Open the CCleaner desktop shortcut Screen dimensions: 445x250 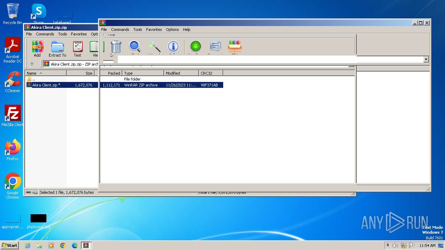13,82
